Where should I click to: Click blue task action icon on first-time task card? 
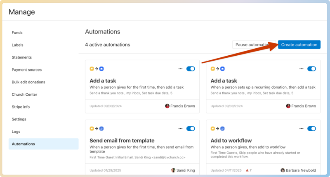(101, 69)
